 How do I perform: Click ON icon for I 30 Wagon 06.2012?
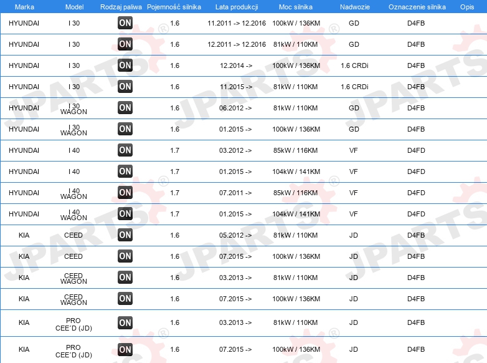(125, 108)
